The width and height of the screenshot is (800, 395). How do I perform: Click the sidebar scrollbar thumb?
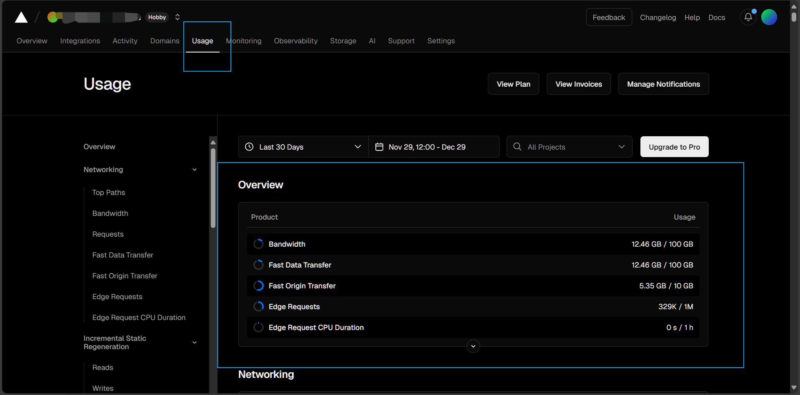click(x=213, y=188)
